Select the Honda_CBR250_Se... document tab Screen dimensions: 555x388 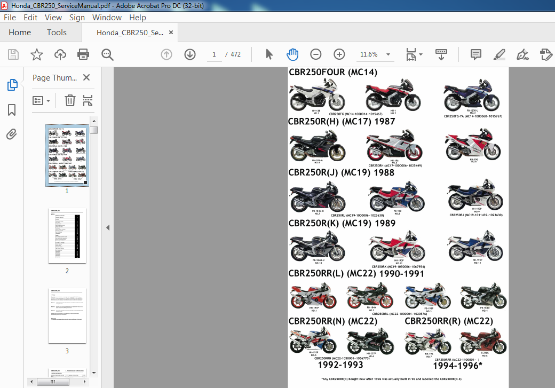(x=130, y=33)
